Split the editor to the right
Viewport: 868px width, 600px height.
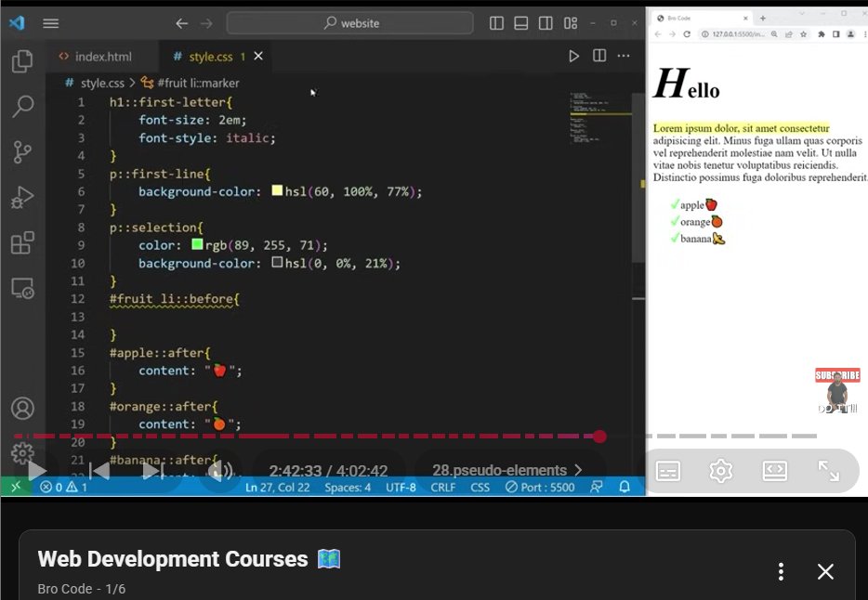599,56
